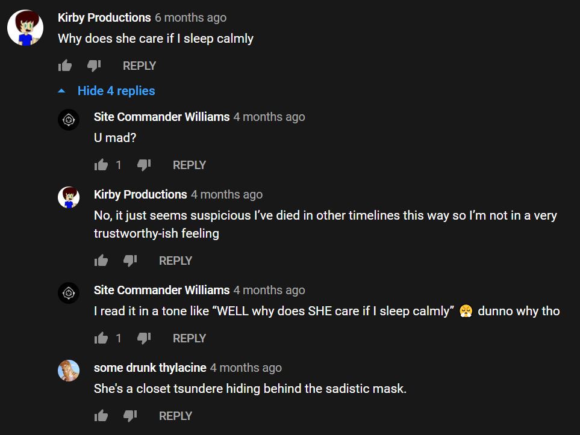The height and width of the screenshot is (435, 580).
Task: Open Site Commander Williams channel from first reply name
Action: coord(161,117)
